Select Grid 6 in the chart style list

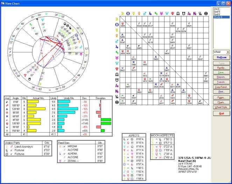click(x=217, y=14)
